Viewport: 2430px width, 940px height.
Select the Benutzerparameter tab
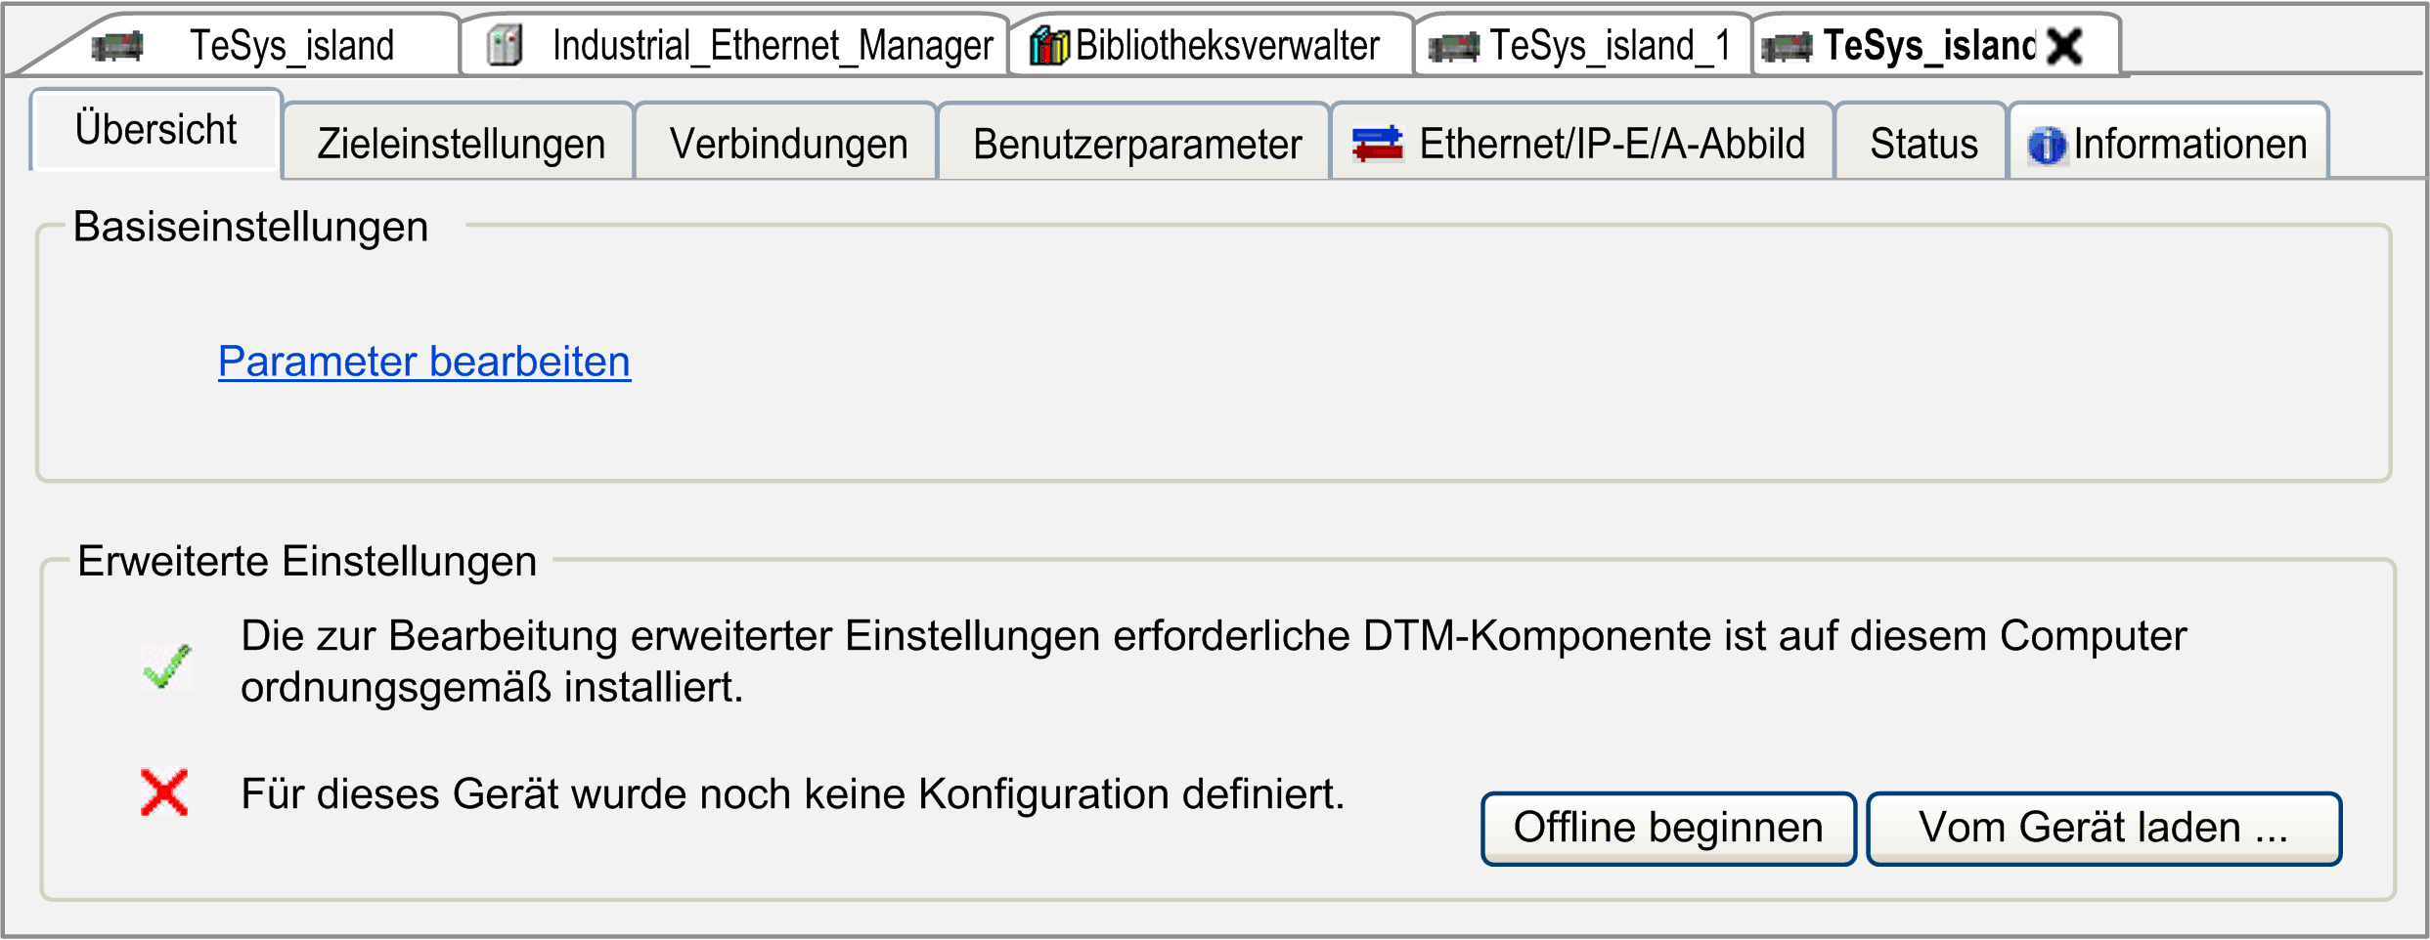tap(1136, 144)
